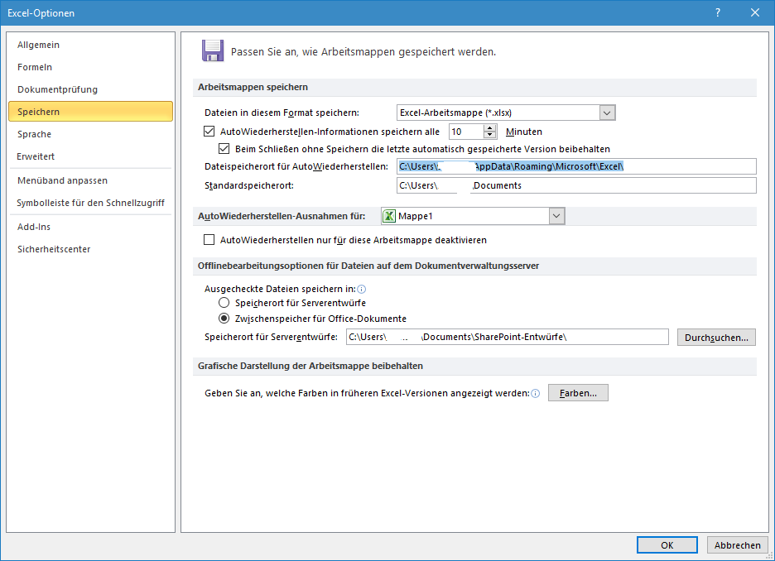
Task: Open Symbolleiste für den Schnellzugriff
Action: [x=90, y=203]
